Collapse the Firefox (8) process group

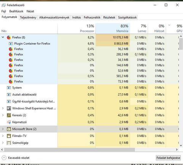coord(3,37)
